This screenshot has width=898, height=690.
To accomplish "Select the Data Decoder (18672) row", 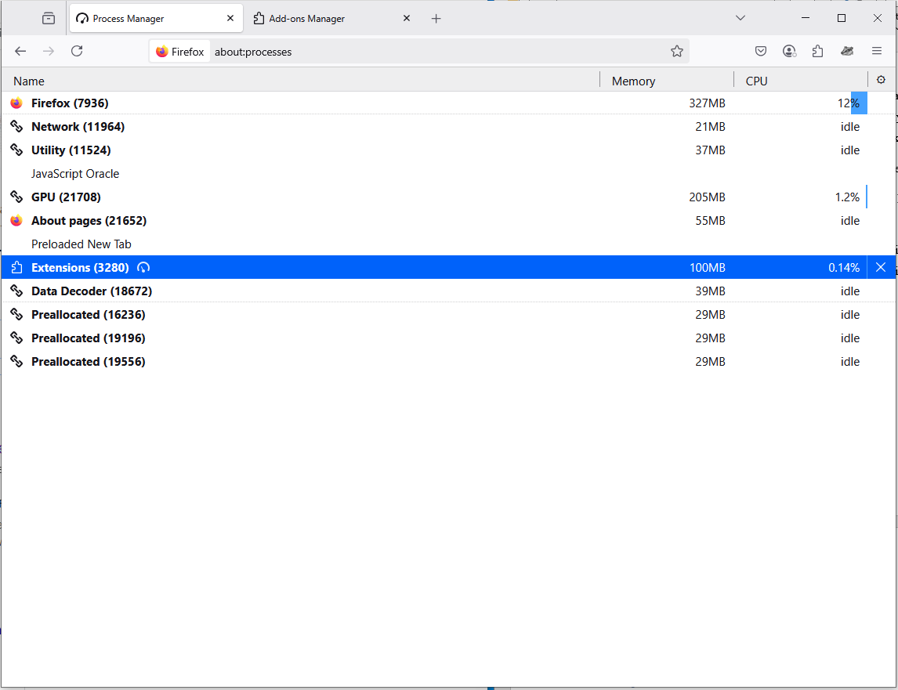I will click(x=448, y=291).
